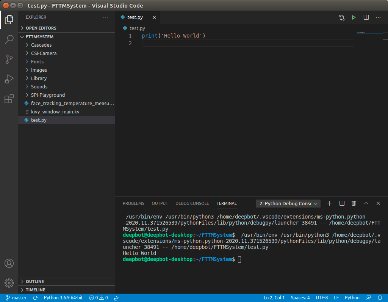Open the Run and Debug view icon
Screen dimensions: 388x302
pyautogui.click(x=9, y=79)
